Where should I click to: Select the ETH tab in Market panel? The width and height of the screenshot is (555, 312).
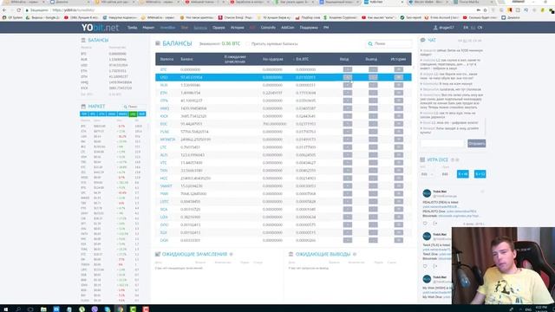click(x=101, y=114)
